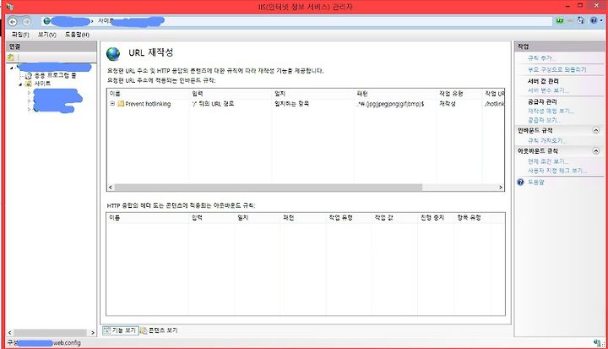This screenshot has height=349, width=608.
Task: Click 규칙 가져오기... link
Action: click(547, 140)
